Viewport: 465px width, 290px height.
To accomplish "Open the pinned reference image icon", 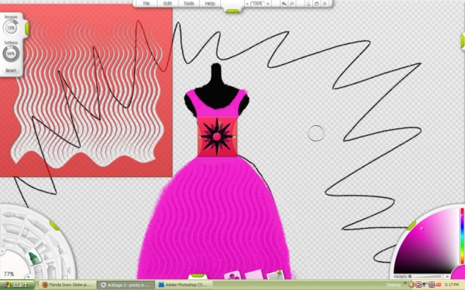I will point(276,275).
